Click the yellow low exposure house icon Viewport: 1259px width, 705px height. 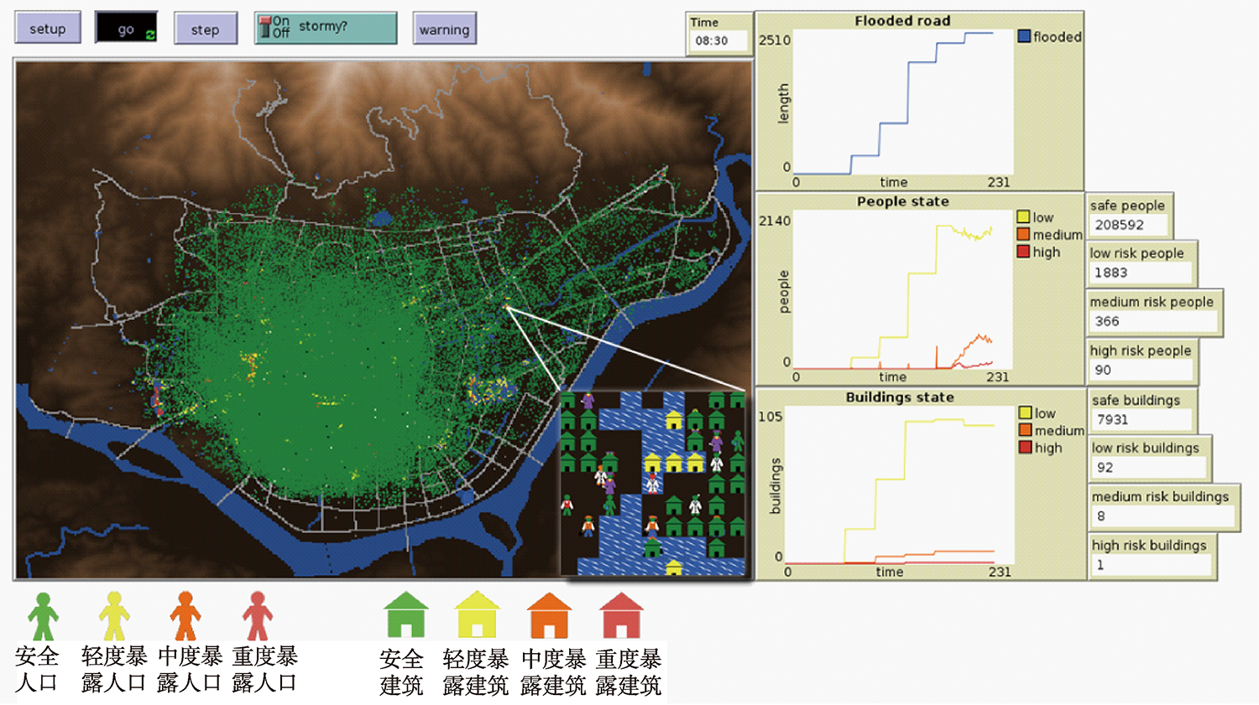478,614
